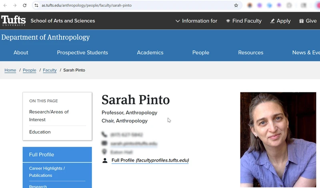
Task: Click the Sarah Pinto breadcrumb text
Action: 74,70
